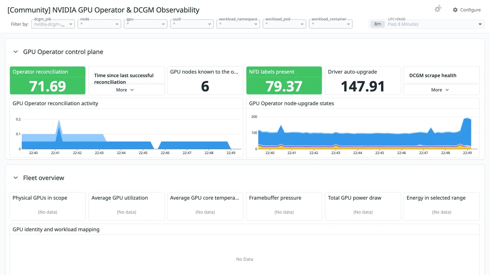Click the GPU nodes known value 6
Screen dimensions: 490x275
(205, 86)
